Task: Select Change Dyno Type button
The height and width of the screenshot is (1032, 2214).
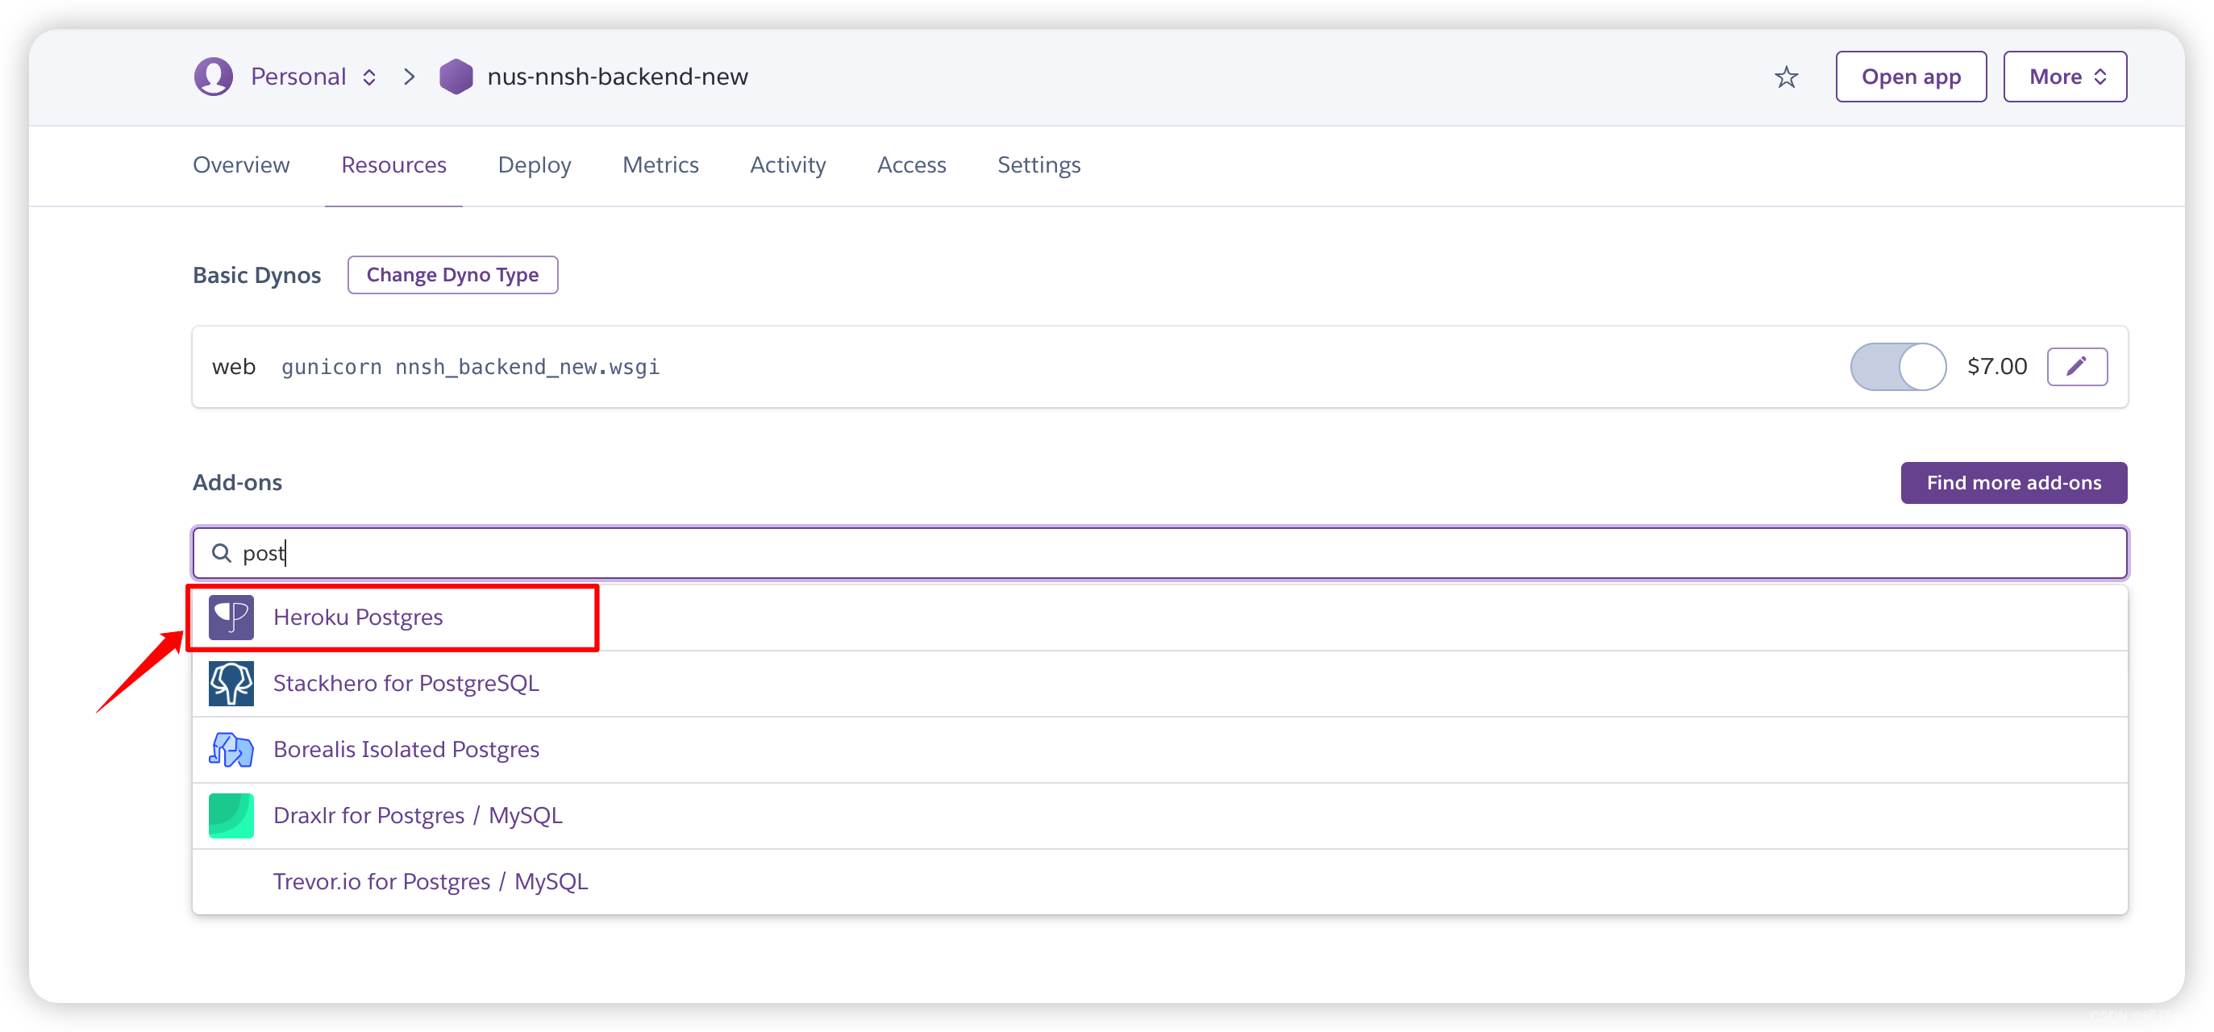Action: point(452,274)
